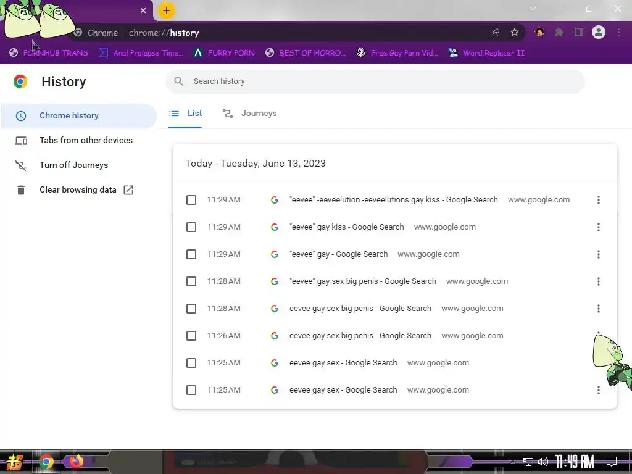The height and width of the screenshot is (474, 632).
Task: Open the "eevee" gay kiss - Google Search link
Action: coord(347,227)
